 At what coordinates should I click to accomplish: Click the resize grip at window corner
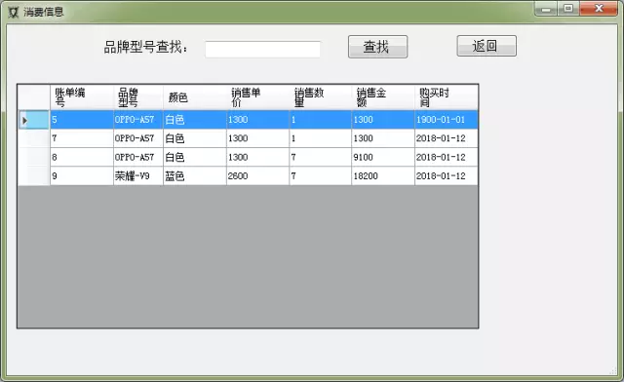point(613,371)
